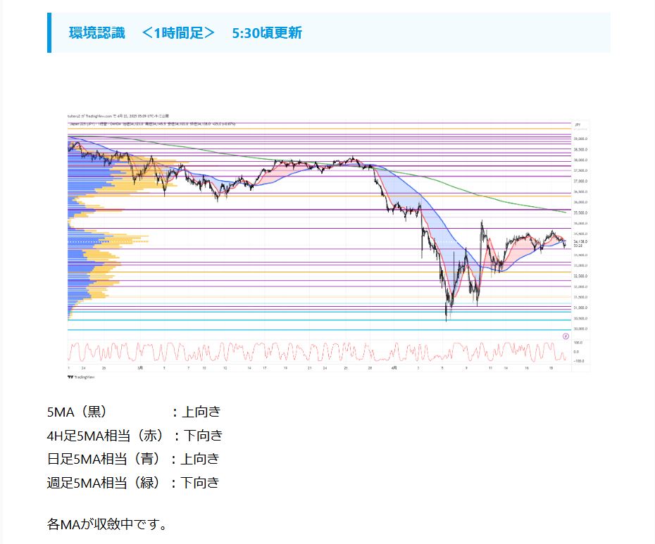655x544 pixels.
Task: Select the line 日足5MA相当(青):上向き
Action: [133, 460]
